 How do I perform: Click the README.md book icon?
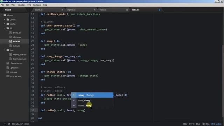8,76
